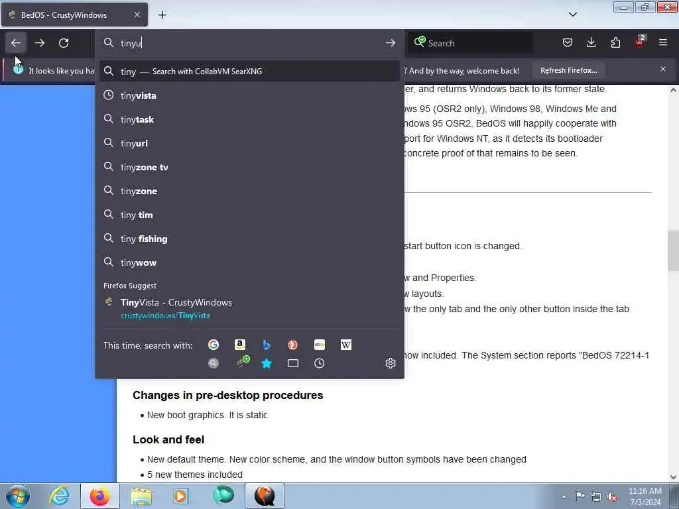
Task: Search this time with Wikipedia
Action: 346,345
